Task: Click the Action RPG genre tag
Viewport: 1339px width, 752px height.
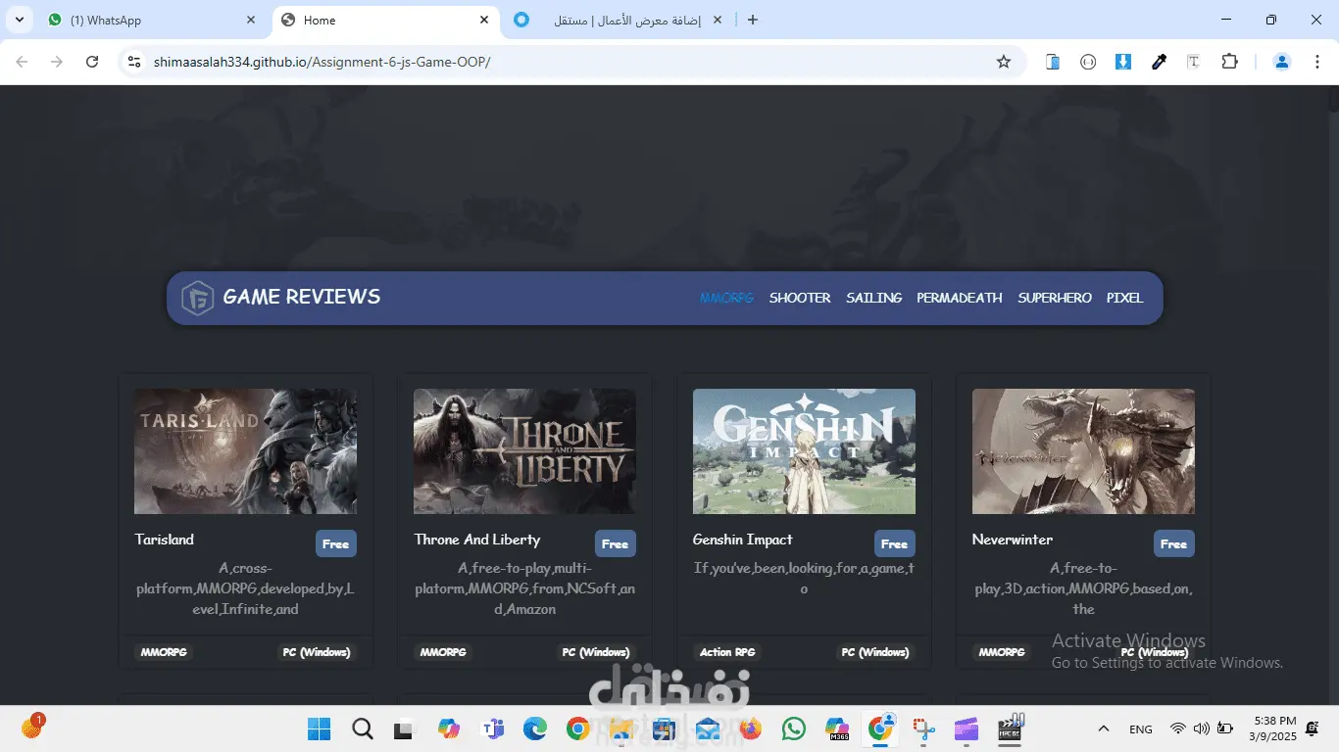Action: [x=728, y=652]
